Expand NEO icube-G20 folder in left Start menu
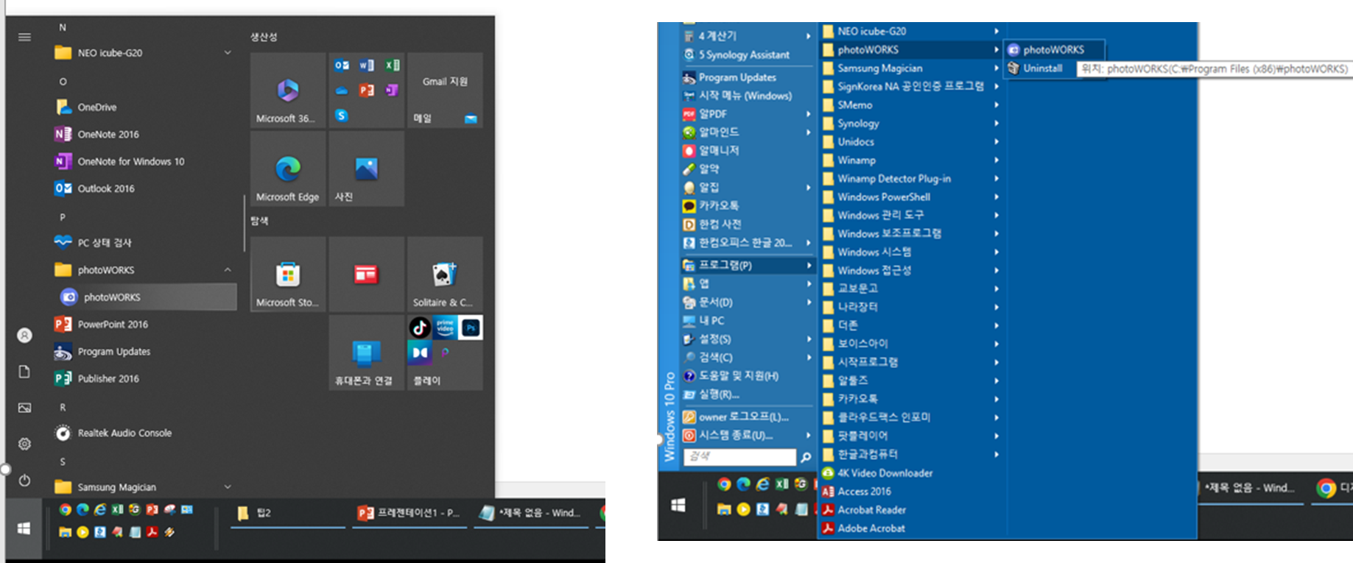Viewport: 1353px width, 563px height. [x=228, y=53]
